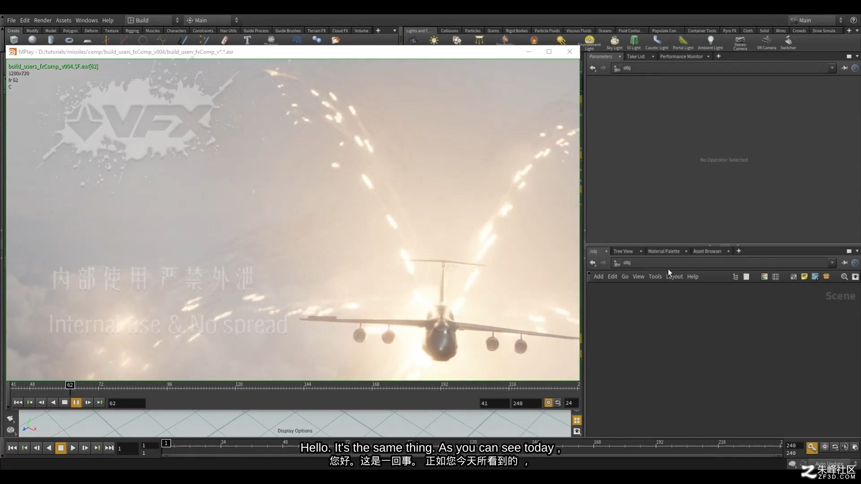Add a GI Light
Screen dimensions: 861x484
(634, 43)
